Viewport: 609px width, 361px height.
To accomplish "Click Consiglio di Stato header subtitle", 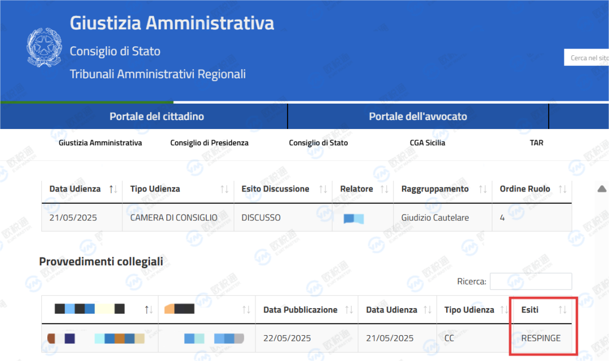I will tap(115, 51).
